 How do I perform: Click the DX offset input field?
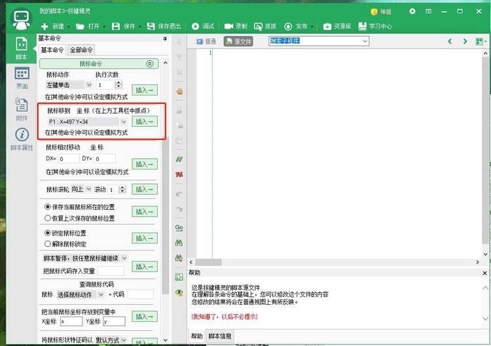click(68, 159)
